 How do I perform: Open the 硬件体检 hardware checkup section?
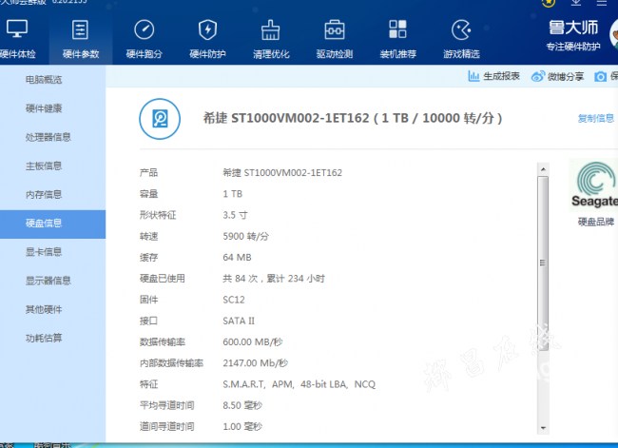(x=17, y=39)
